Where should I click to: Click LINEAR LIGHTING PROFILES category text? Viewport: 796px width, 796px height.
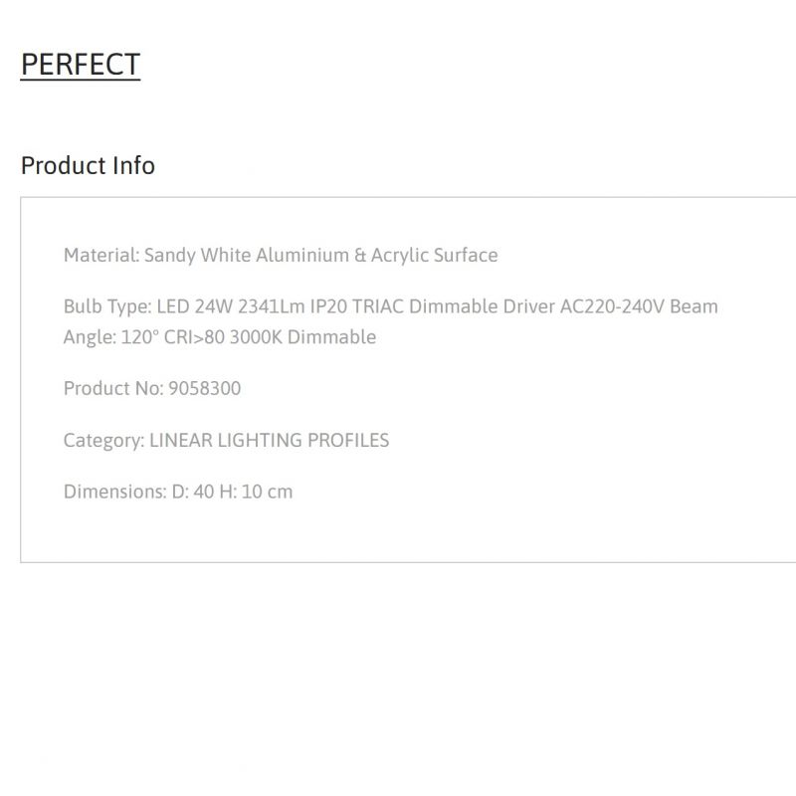pyautogui.click(x=270, y=440)
